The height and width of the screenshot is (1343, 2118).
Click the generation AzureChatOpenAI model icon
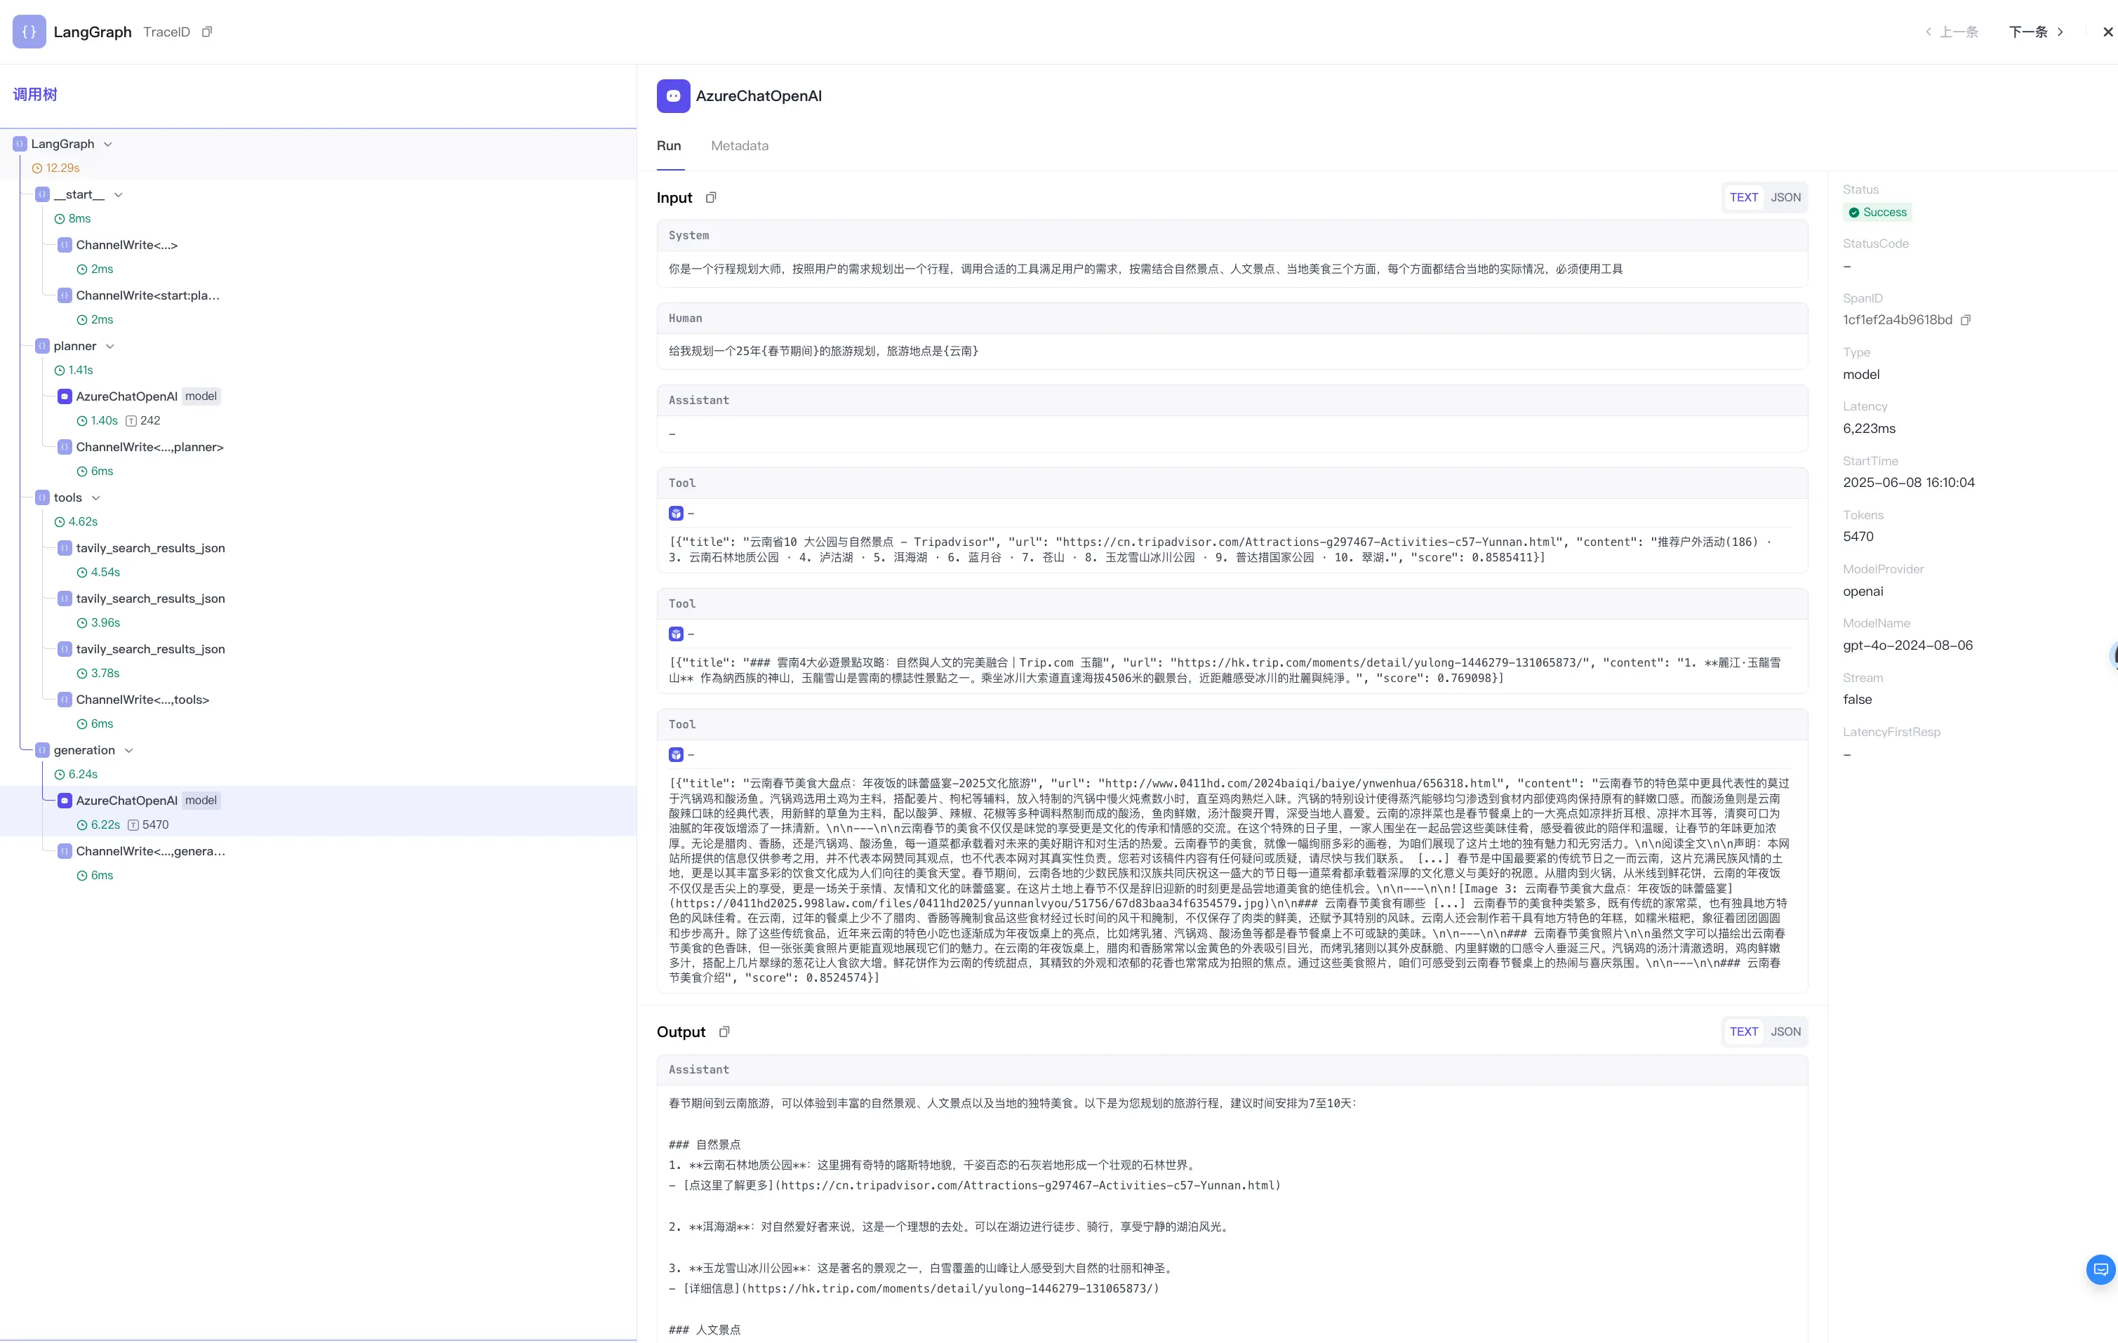pyautogui.click(x=64, y=801)
